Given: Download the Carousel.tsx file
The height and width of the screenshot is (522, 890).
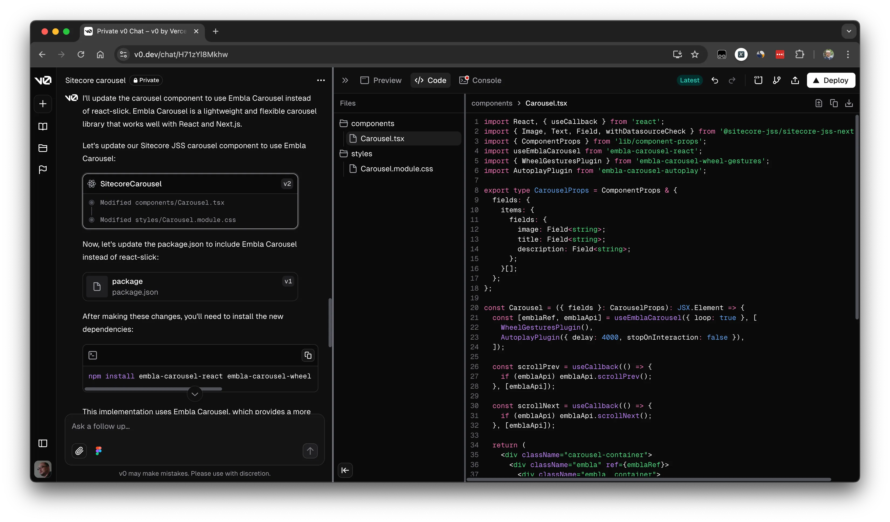Looking at the screenshot, I should (x=849, y=103).
